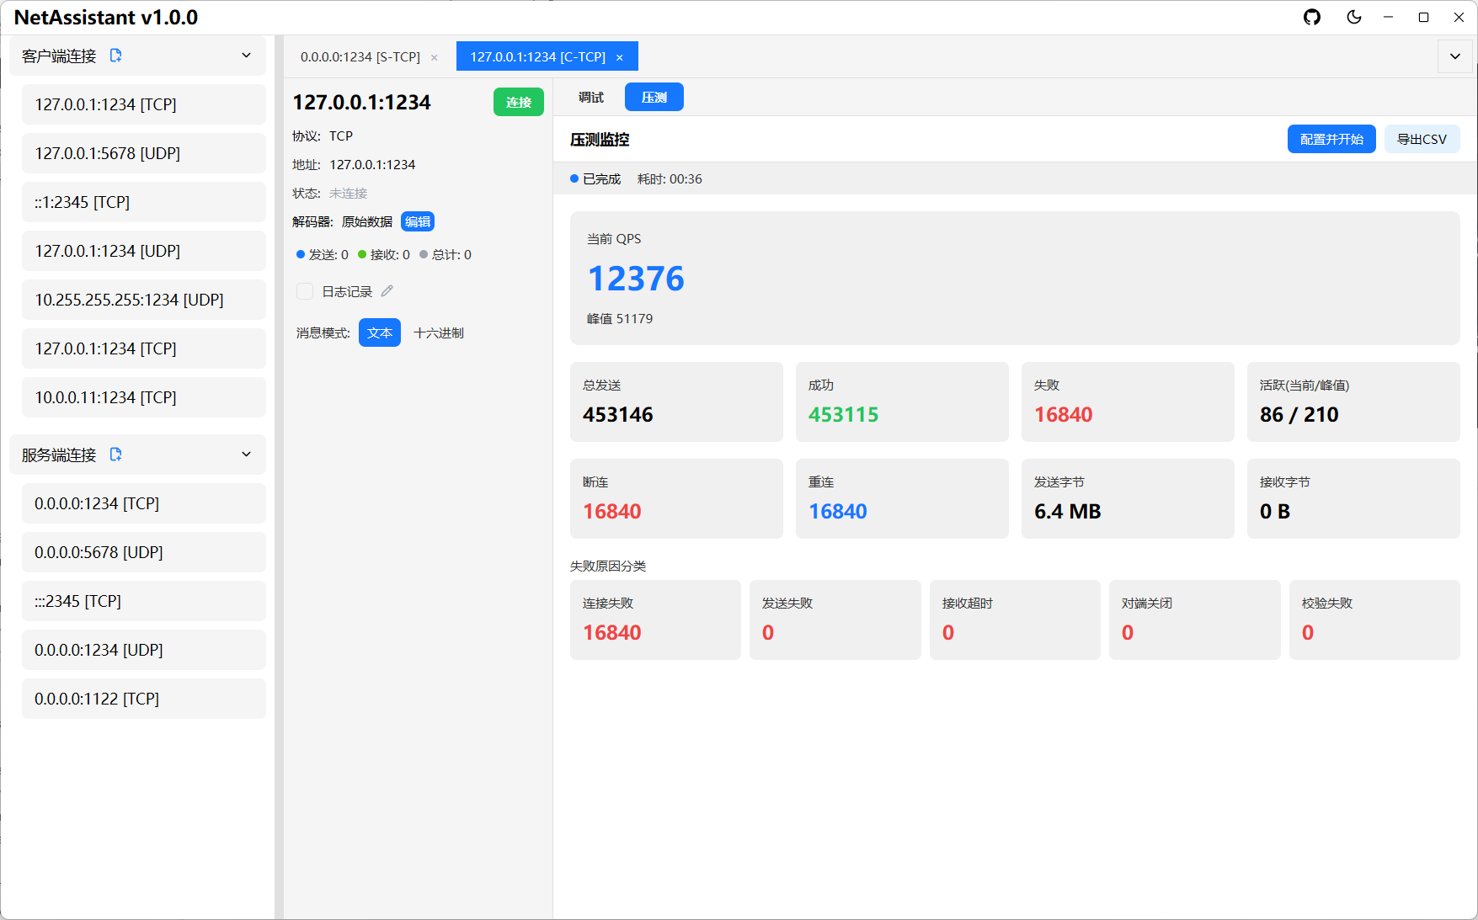
Task: Click the 重连 card value 16840
Action: coord(838,511)
